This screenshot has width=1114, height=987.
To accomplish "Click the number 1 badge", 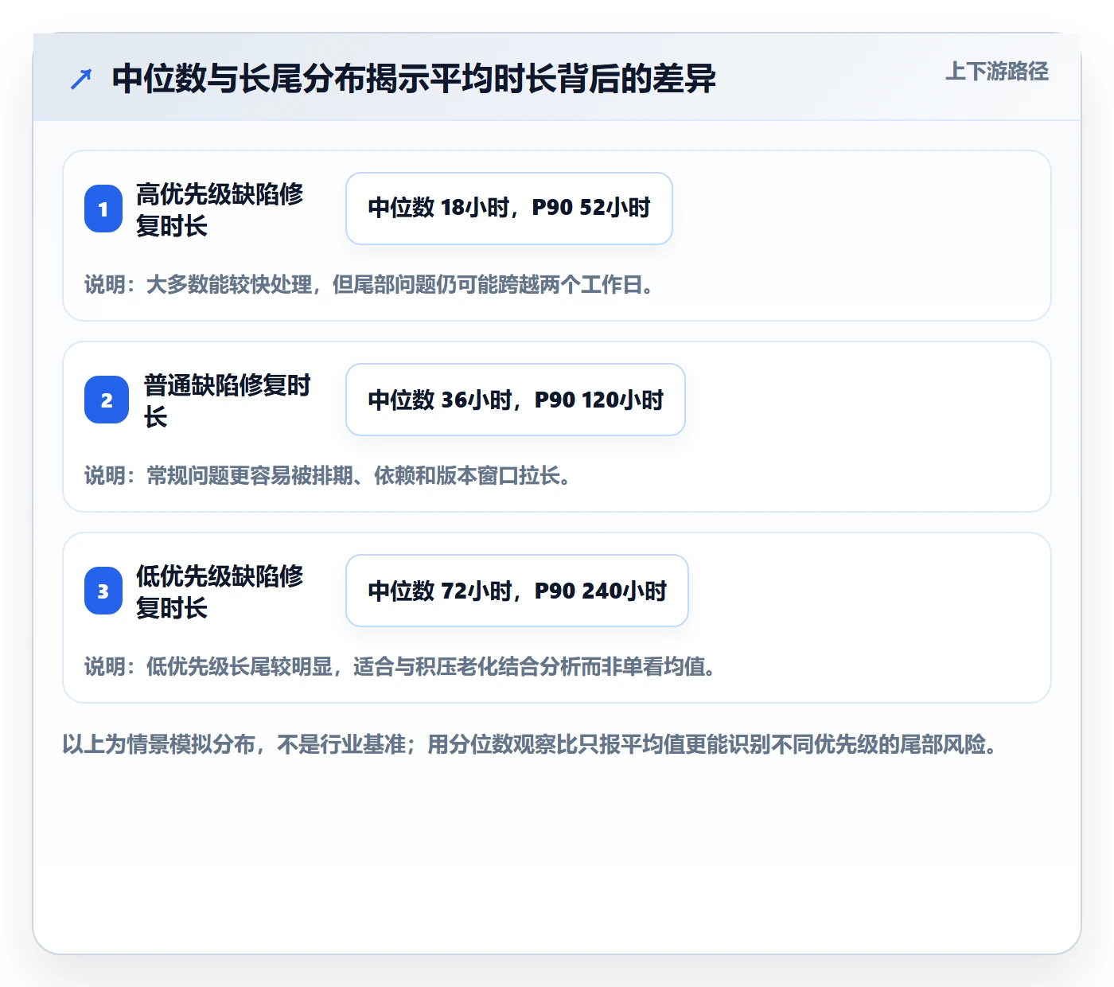I will (103, 209).
